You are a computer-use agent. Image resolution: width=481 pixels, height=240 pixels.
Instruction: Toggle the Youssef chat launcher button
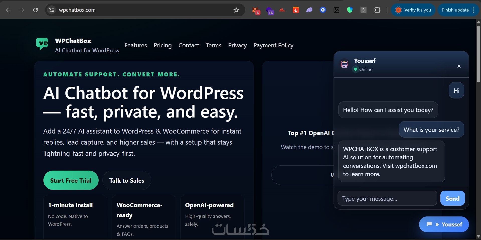(444, 224)
